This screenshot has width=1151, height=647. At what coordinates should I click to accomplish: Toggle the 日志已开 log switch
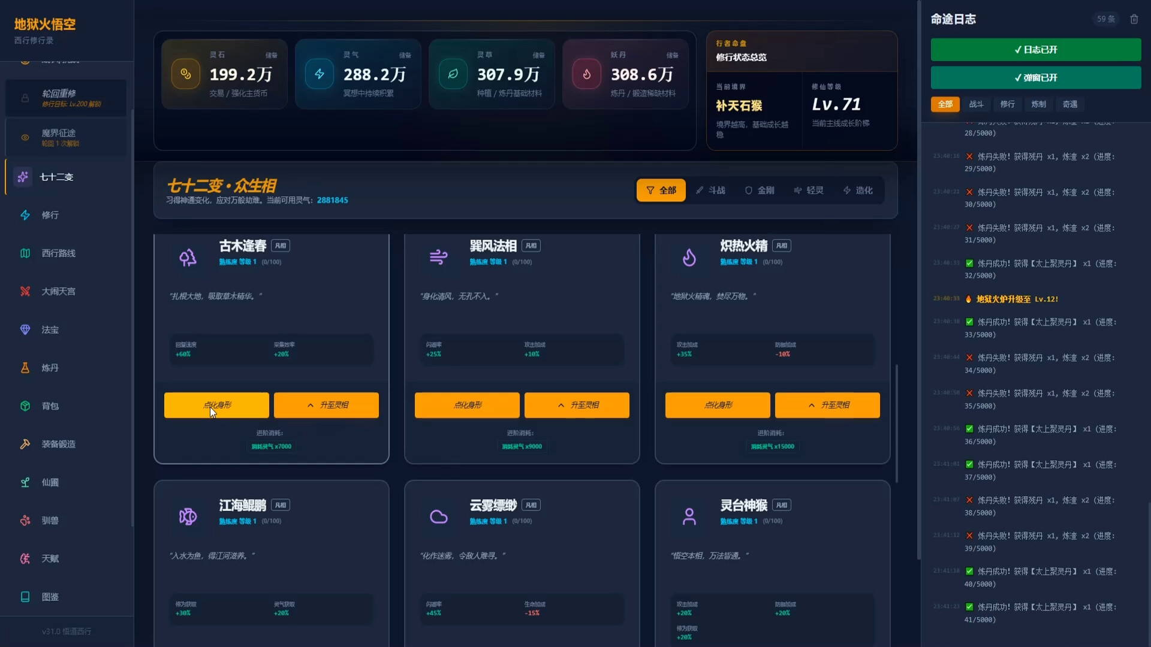1035,50
